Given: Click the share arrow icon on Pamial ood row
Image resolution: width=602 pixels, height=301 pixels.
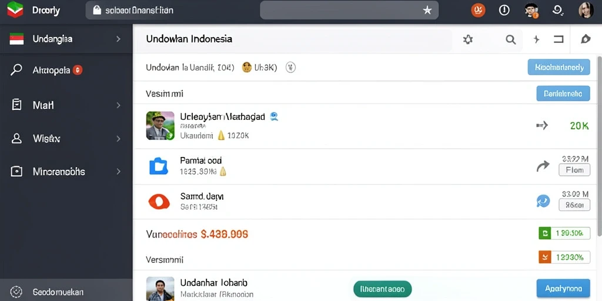Looking at the screenshot, I should click(543, 166).
